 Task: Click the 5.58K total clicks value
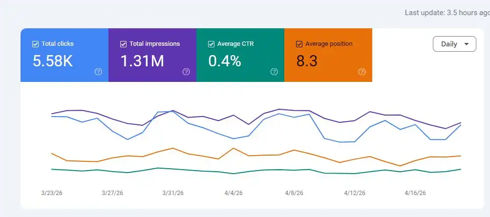pos(53,61)
